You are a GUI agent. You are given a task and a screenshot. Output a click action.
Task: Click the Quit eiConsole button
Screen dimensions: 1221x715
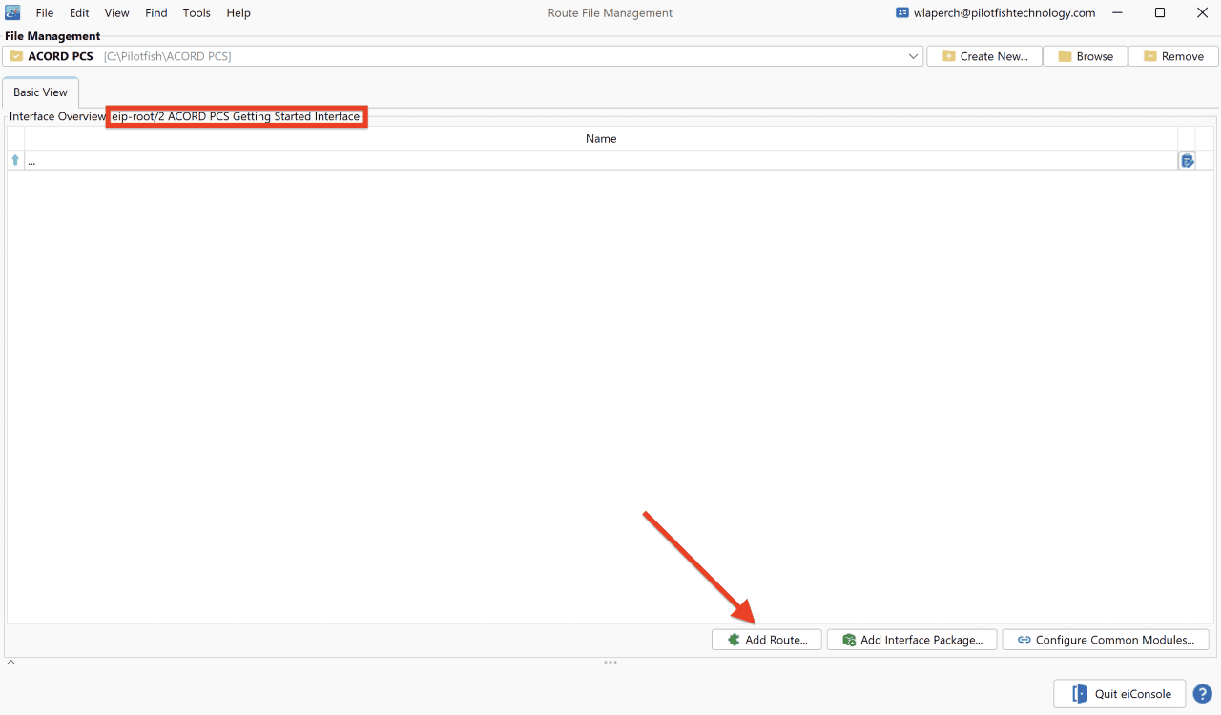(1120, 693)
